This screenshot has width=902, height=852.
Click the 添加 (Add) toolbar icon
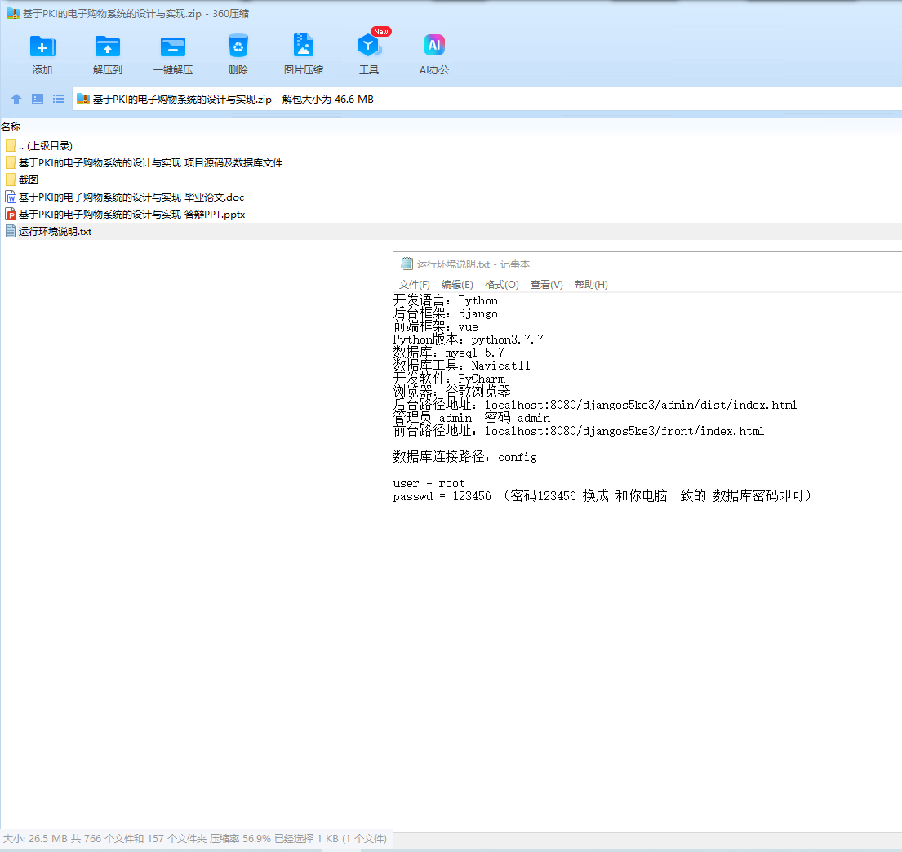coord(42,47)
